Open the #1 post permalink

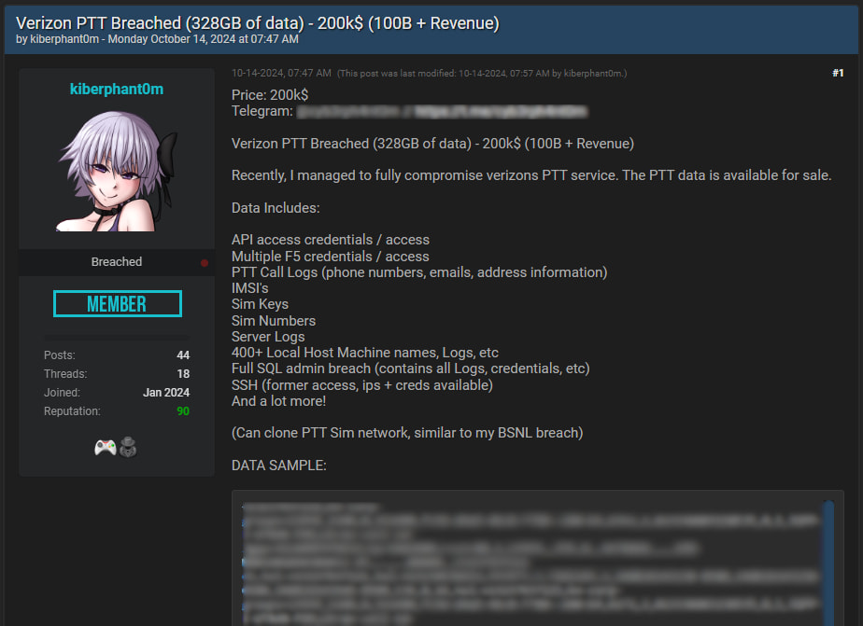pyautogui.click(x=838, y=73)
